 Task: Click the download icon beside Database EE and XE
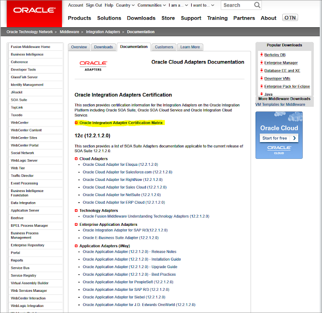click(x=262, y=71)
